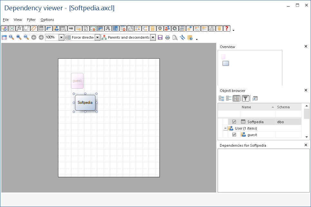Uncheck the Softpedia row checkbox
311x207 pixels.
coord(234,122)
